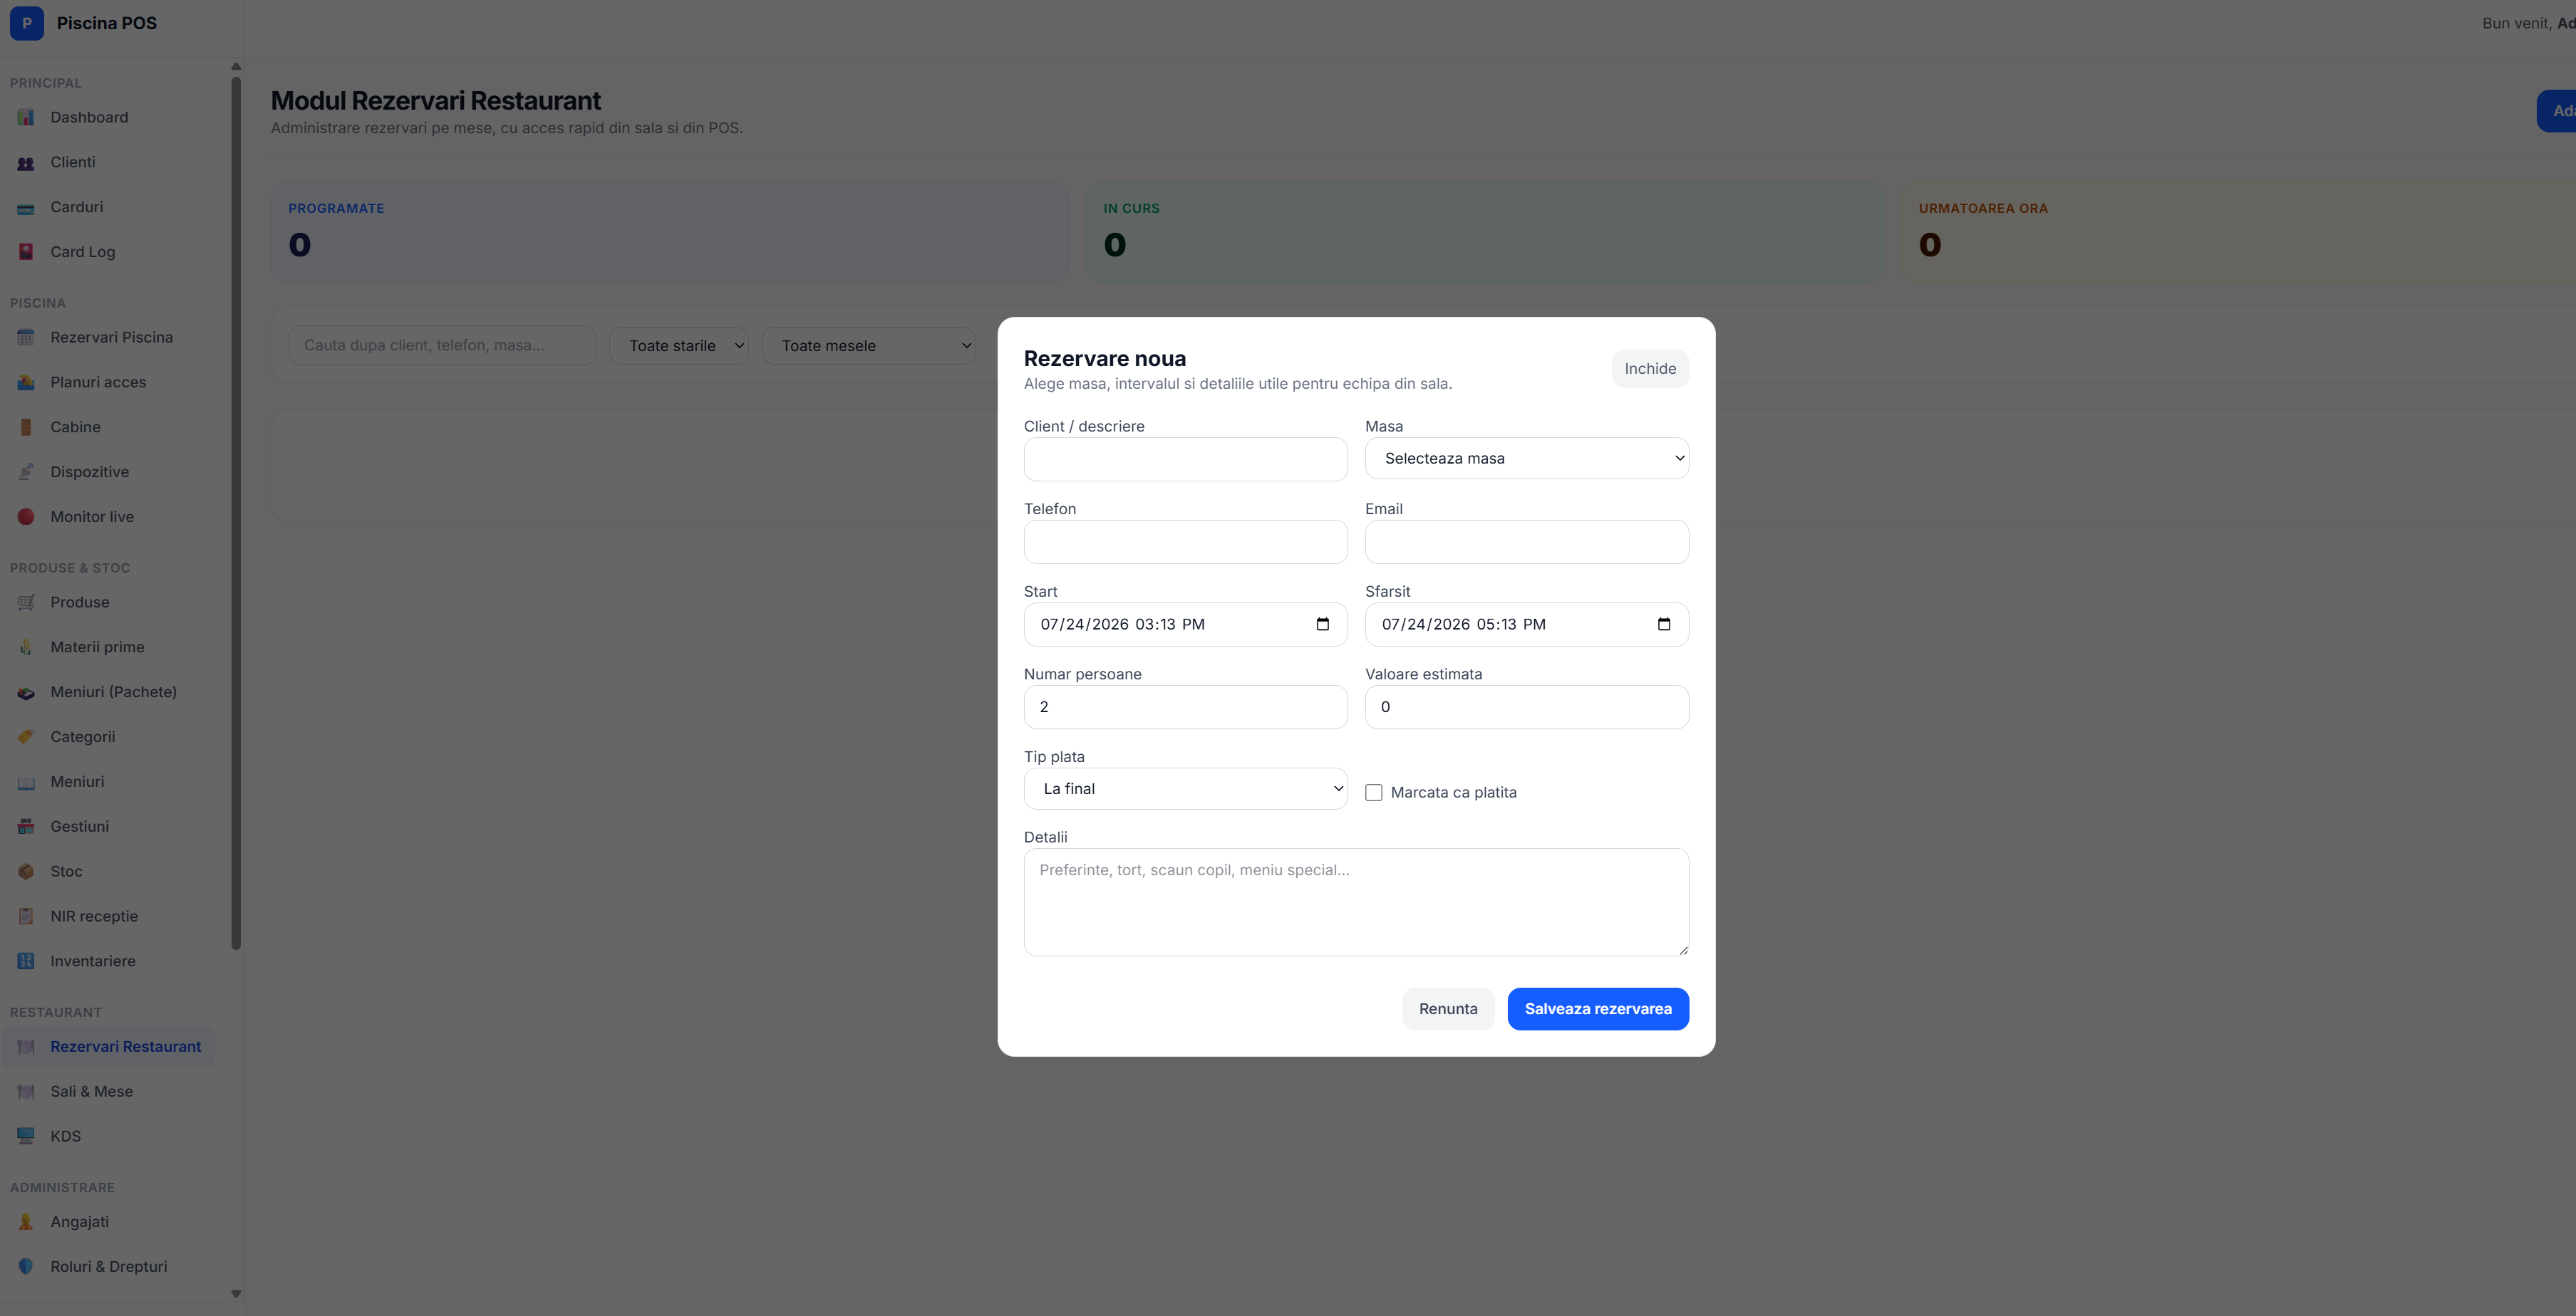Image resolution: width=2576 pixels, height=1316 pixels.
Task: Click Salveaza rezervarea button
Action: click(x=1598, y=1009)
